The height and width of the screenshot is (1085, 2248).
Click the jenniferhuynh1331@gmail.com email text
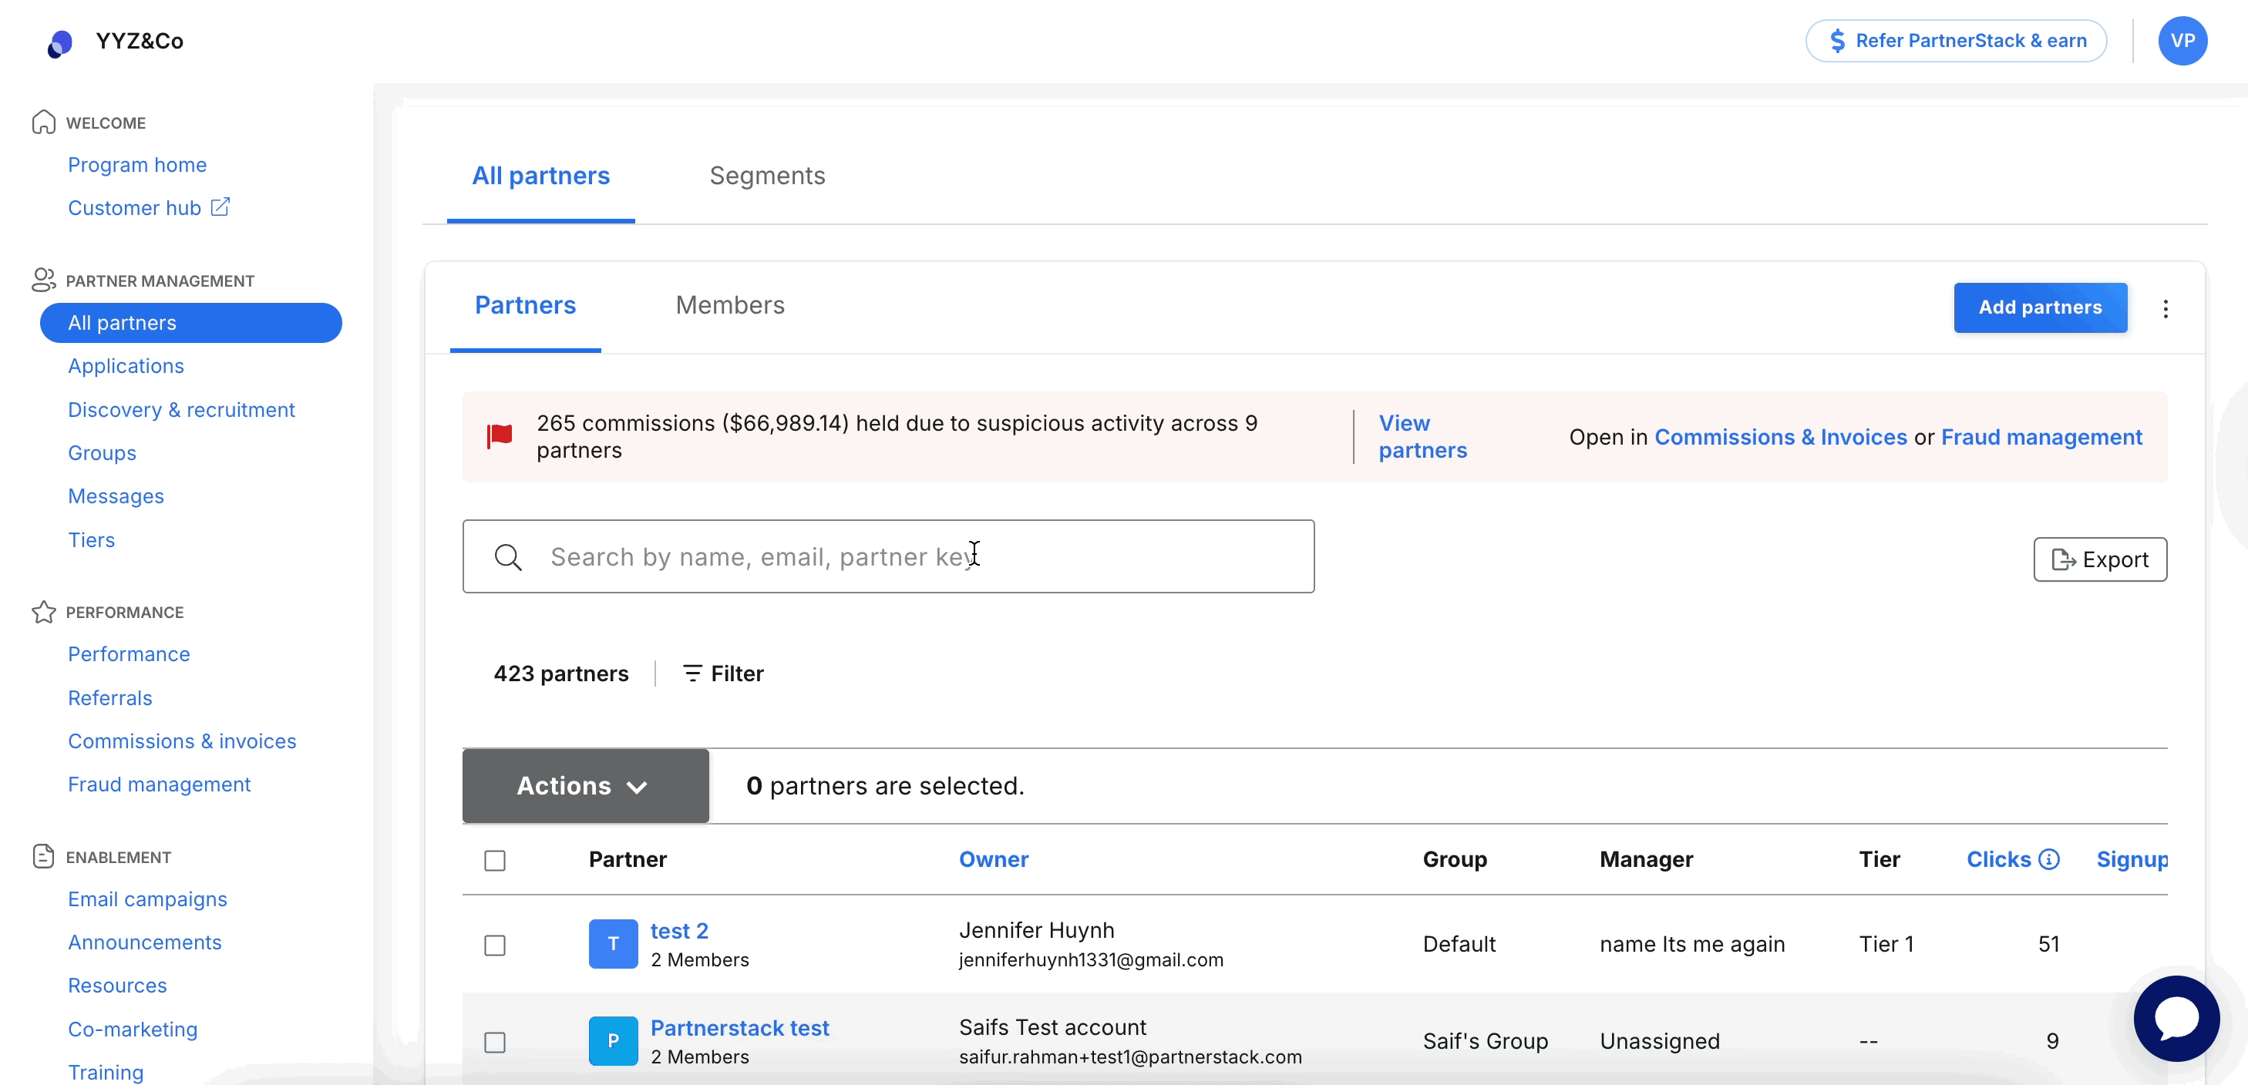[1091, 959]
